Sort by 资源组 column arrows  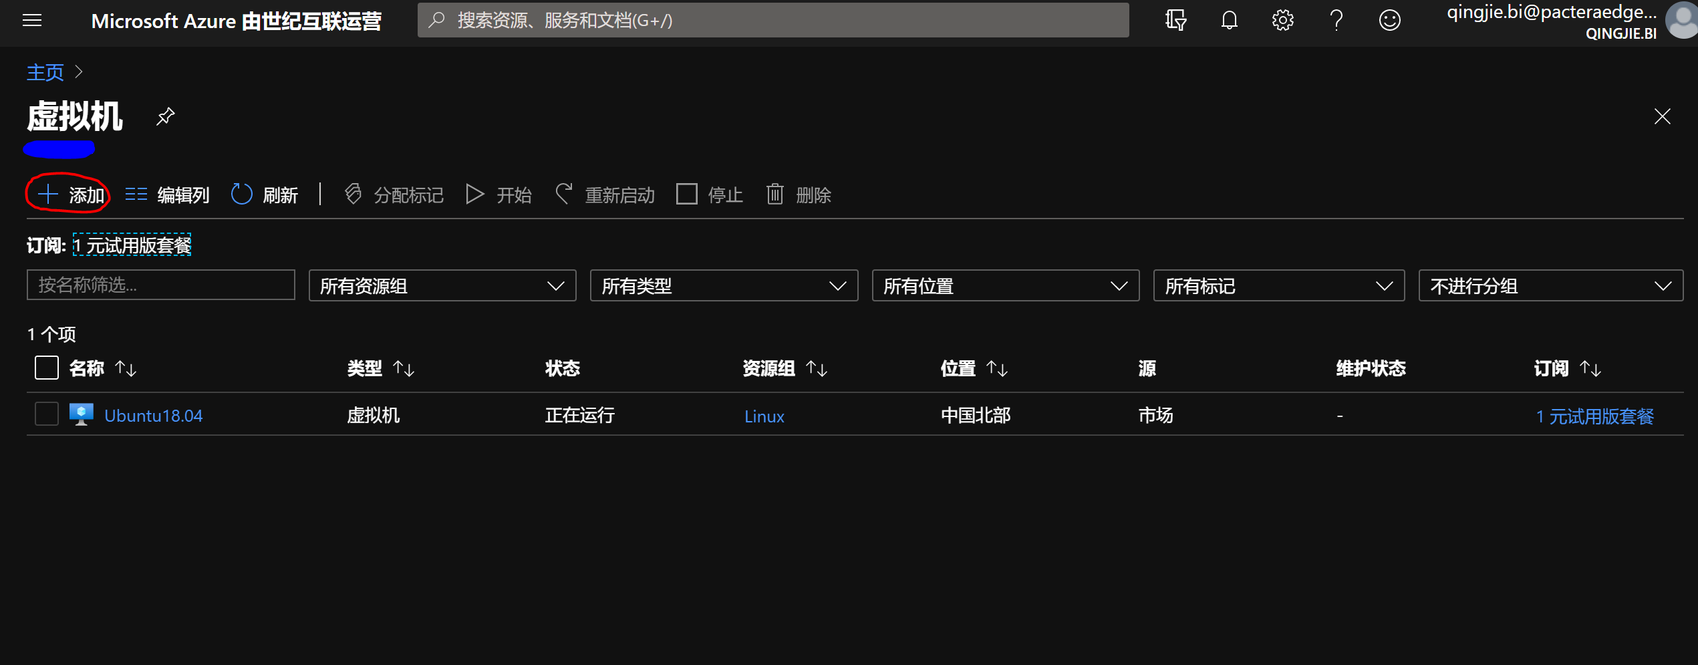tap(817, 368)
